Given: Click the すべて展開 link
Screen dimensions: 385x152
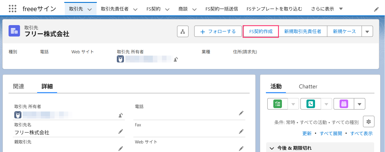Looking at the screenshot, I should (331, 133).
